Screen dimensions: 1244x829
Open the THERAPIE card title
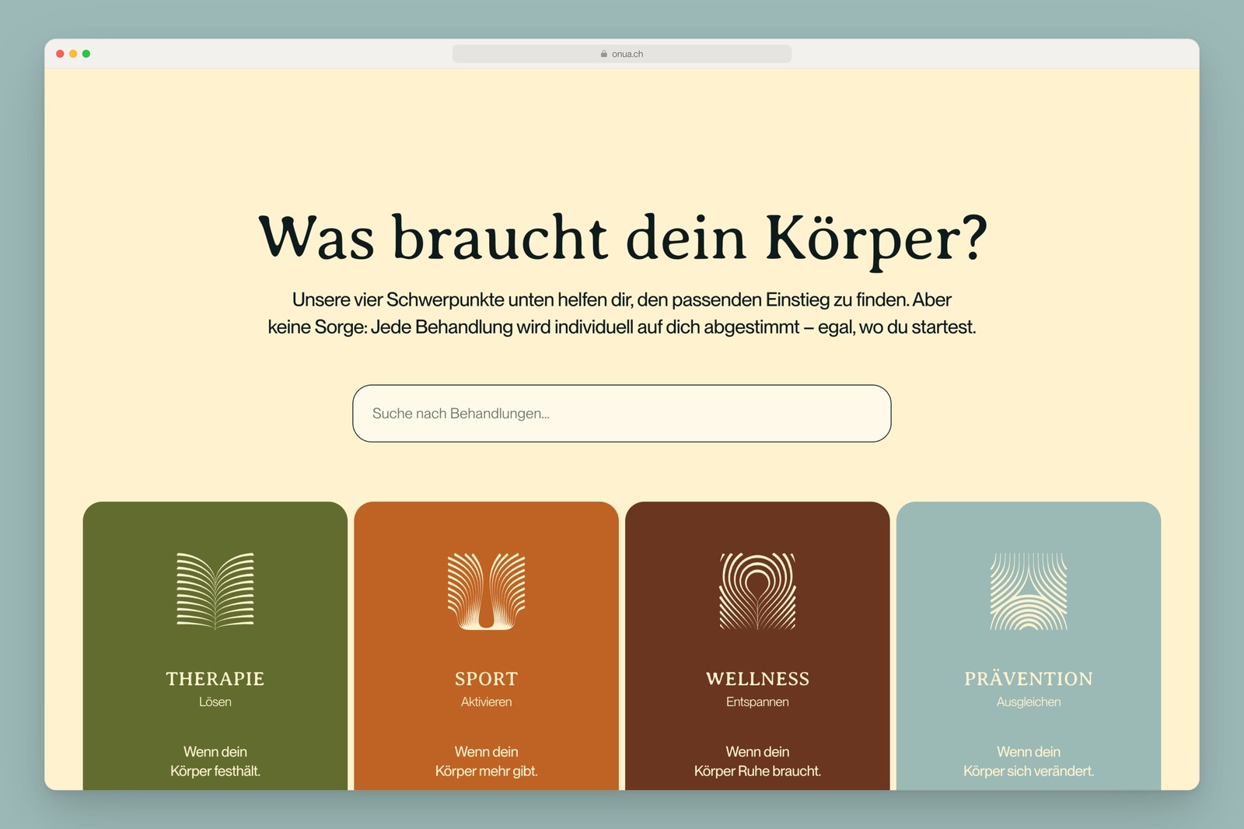(x=215, y=679)
